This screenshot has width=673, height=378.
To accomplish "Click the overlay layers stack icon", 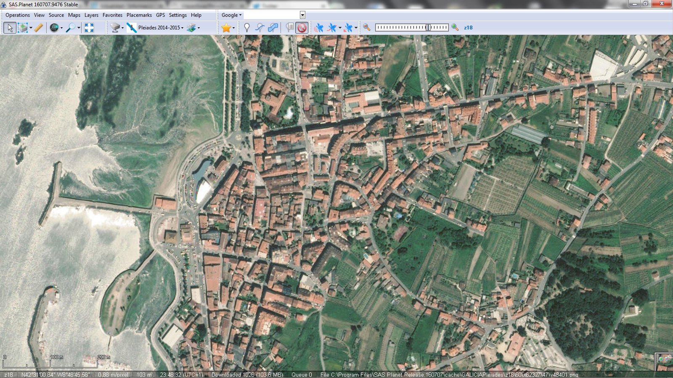I will 191,28.
